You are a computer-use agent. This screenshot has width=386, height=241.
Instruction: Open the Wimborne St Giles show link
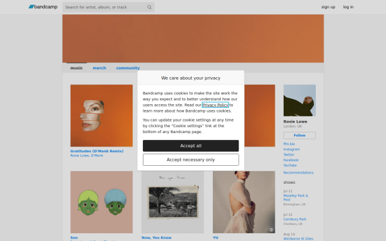click(298, 239)
